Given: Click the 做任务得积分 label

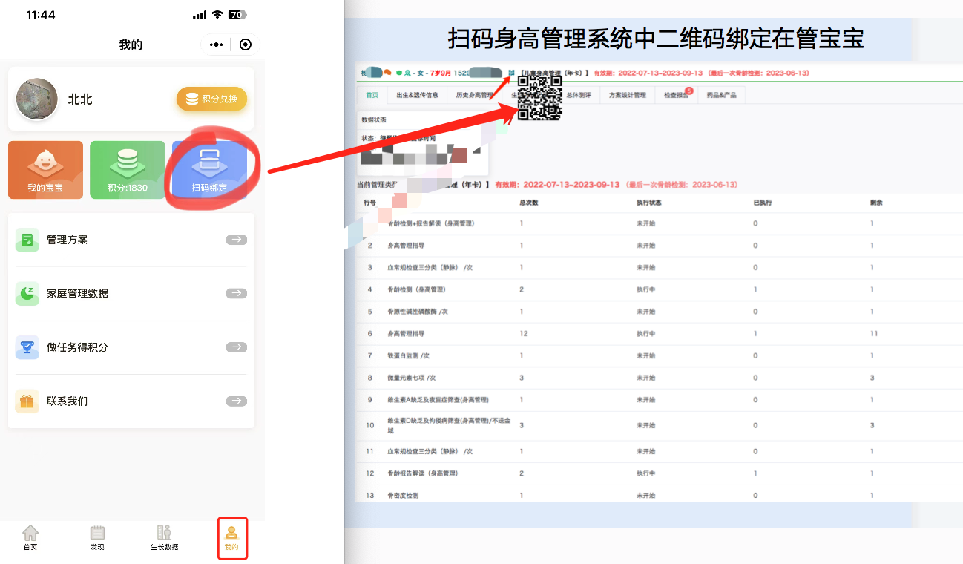Looking at the screenshot, I should click(78, 347).
